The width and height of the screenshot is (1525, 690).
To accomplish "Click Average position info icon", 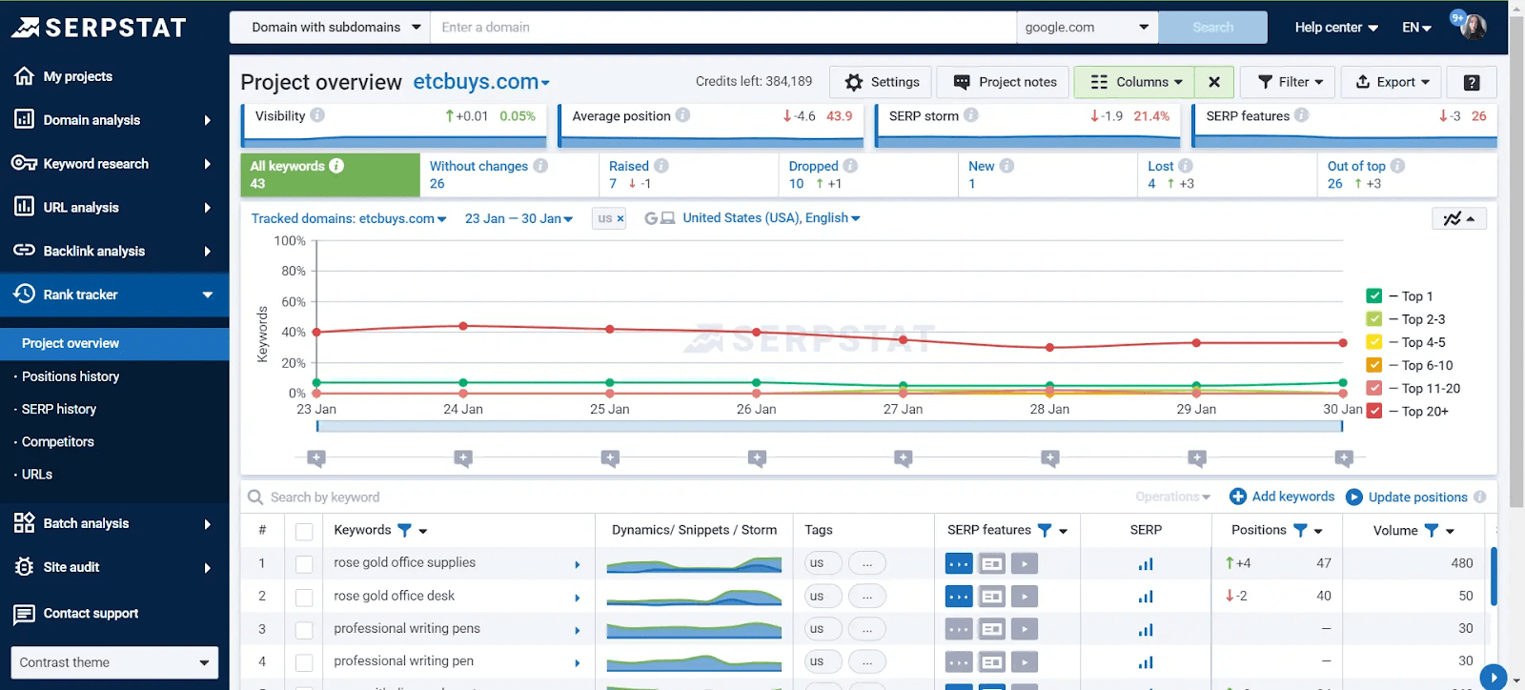I will point(682,115).
